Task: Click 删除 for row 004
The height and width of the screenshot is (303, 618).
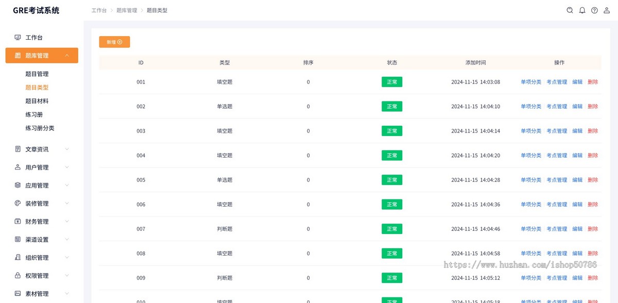Action: click(x=593, y=156)
